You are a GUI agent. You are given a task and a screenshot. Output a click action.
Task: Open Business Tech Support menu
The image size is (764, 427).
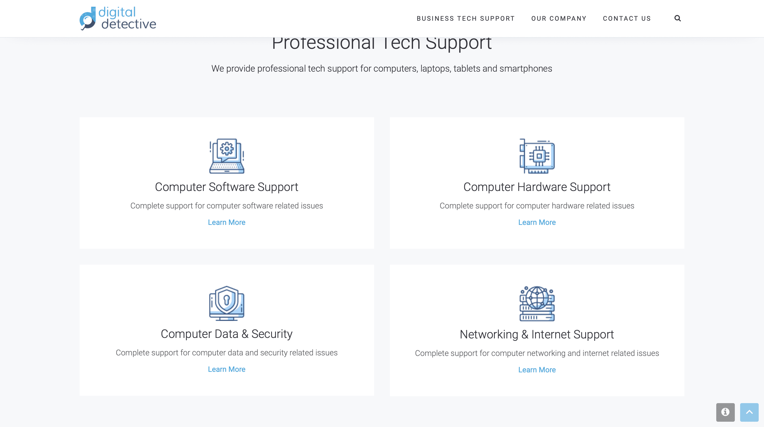click(x=466, y=18)
